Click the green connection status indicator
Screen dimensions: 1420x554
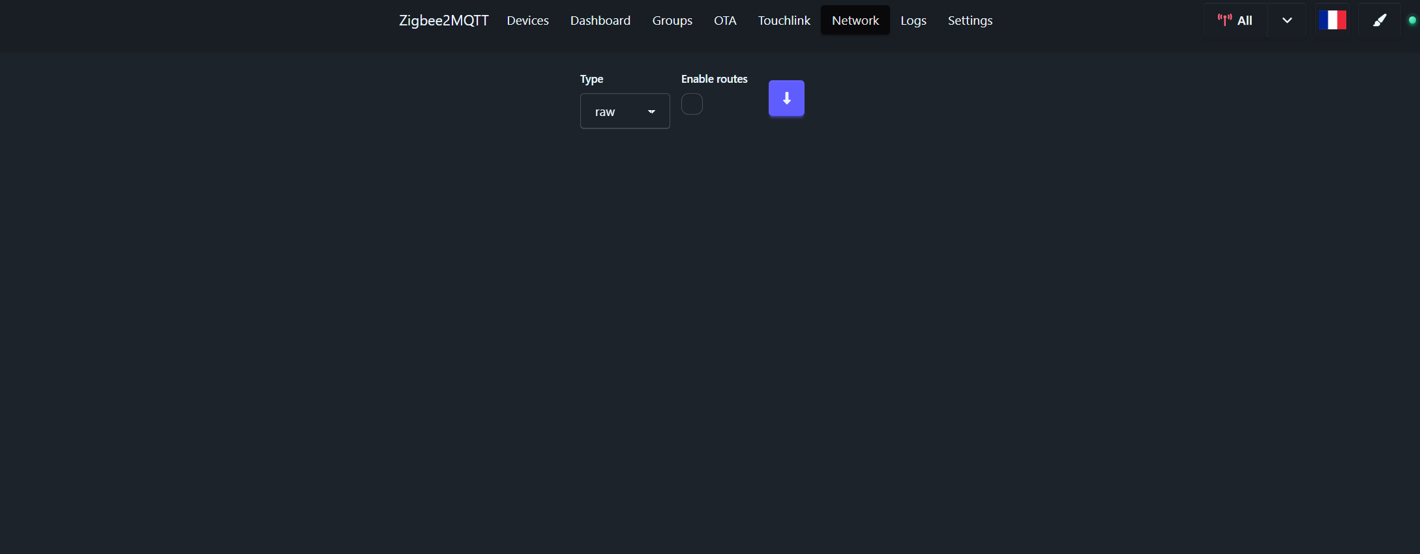click(1412, 20)
